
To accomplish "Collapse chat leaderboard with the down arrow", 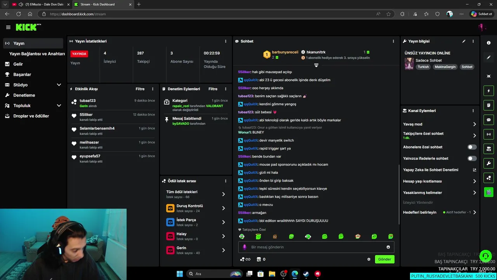I will click(316, 65).
